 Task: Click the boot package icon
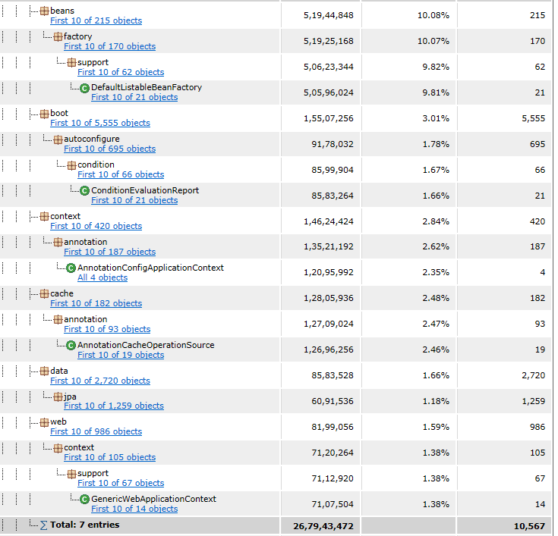click(x=44, y=114)
